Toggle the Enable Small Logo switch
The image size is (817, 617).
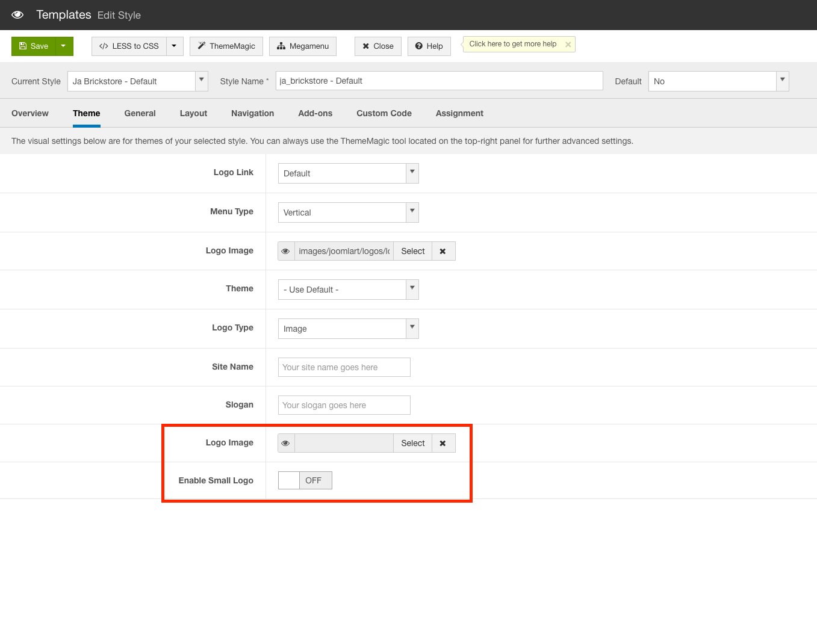click(305, 480)
